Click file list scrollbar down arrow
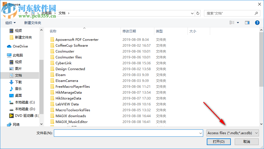Viewport: 264px width, 149px height. pyautogui.click(x=261, y=124)
